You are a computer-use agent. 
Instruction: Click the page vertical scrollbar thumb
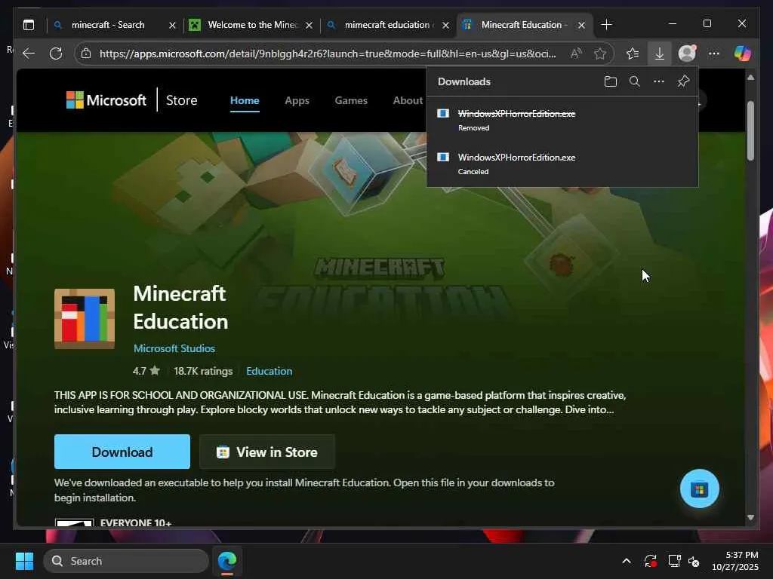751,130
